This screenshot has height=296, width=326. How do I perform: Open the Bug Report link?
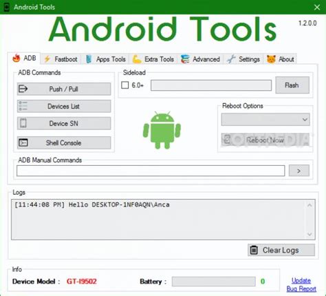(301, 288)
